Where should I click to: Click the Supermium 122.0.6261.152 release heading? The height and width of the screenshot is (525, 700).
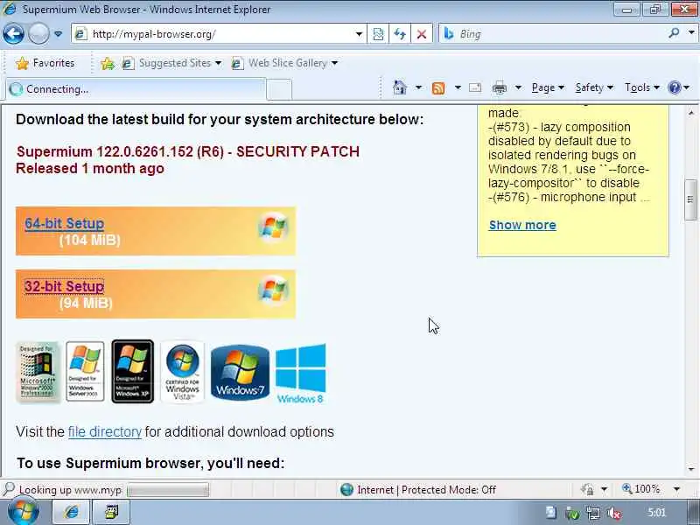[x=188, y=151]
